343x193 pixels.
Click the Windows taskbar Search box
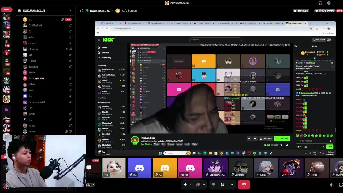point(177,153)
